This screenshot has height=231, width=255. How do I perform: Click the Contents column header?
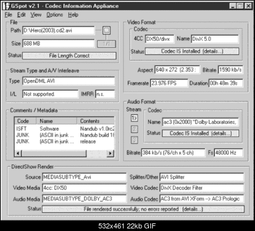pyautogui.click(x=96, y=121)
